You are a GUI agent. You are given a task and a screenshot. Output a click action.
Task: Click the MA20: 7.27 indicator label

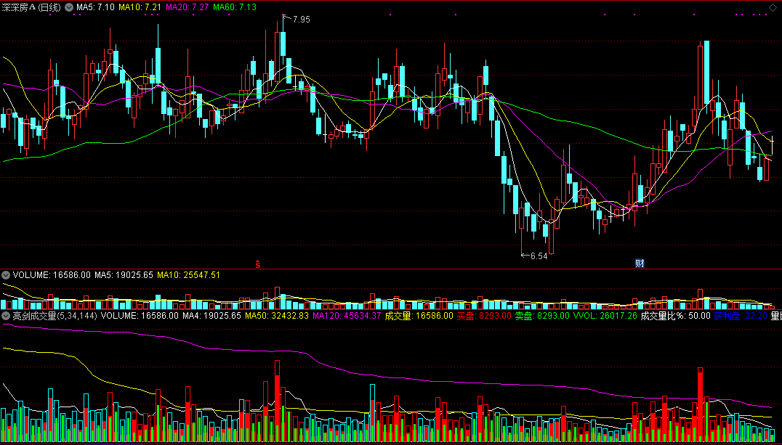[188, 7]
